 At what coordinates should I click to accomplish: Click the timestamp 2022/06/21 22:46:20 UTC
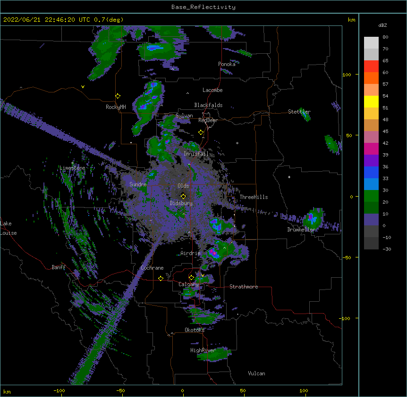coord(47,20)
